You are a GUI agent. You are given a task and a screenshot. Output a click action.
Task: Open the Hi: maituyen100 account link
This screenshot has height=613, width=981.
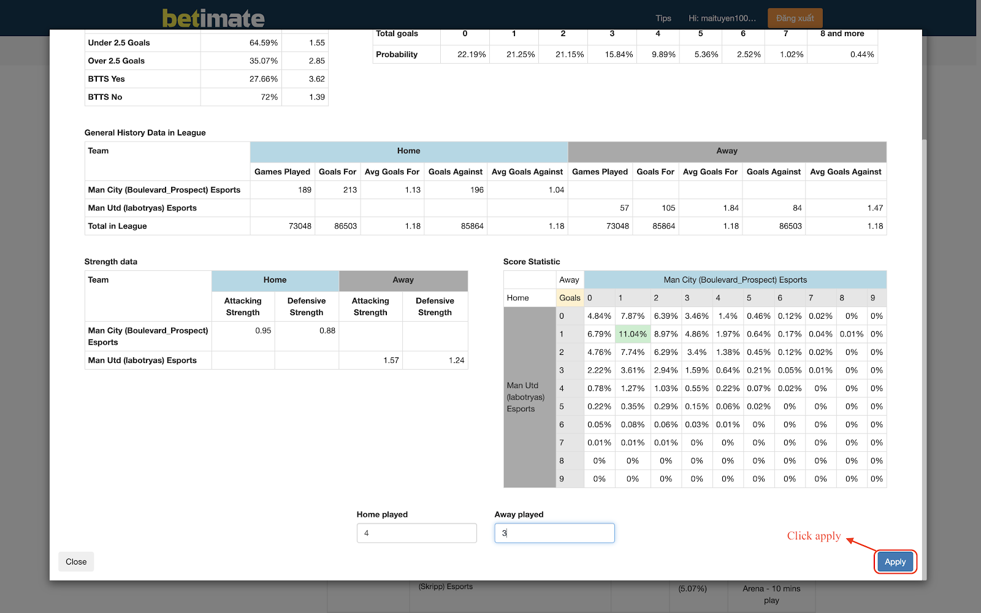pyautogui.click(x=722, y=18)
